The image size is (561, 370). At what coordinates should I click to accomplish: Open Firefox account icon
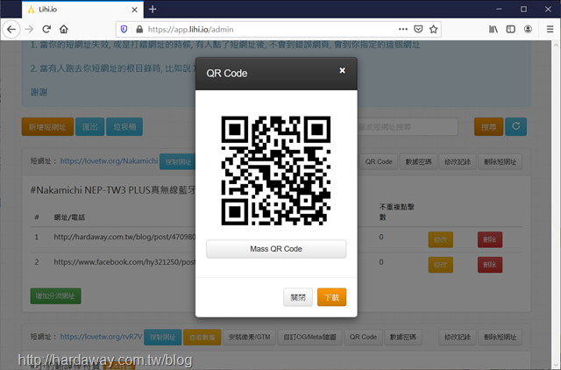528,29
